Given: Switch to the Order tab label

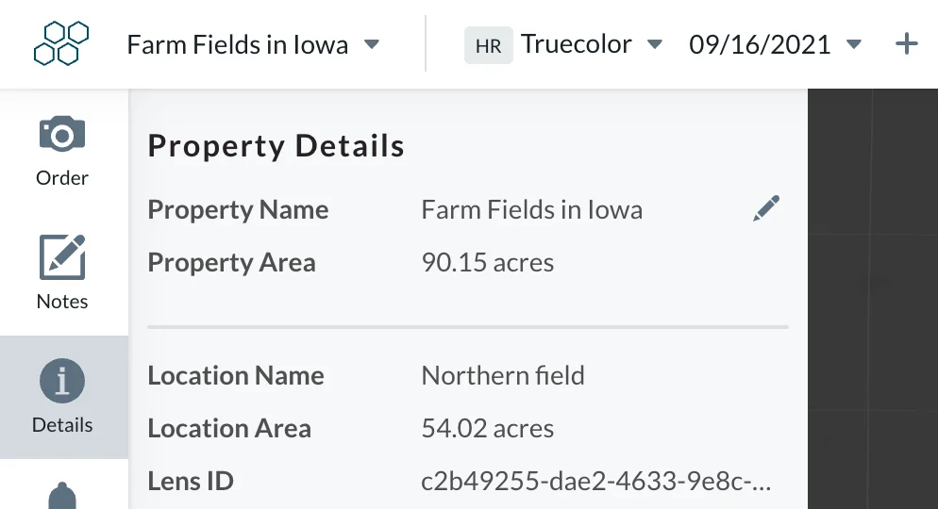Looking at the screenshot, I should point(62,178).
